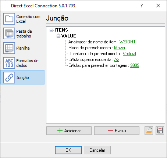The height and width of the screenshot is (158, 167).
Task: Click the Cancelar button
Action: click(x=97, y=150)
